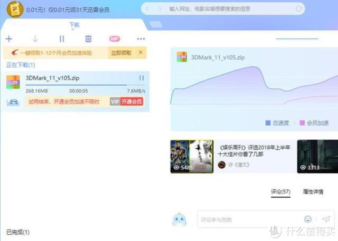Pause the 3DMark_11_v105.zip download
The image size is (338, 241).
(x=141, y=78)
